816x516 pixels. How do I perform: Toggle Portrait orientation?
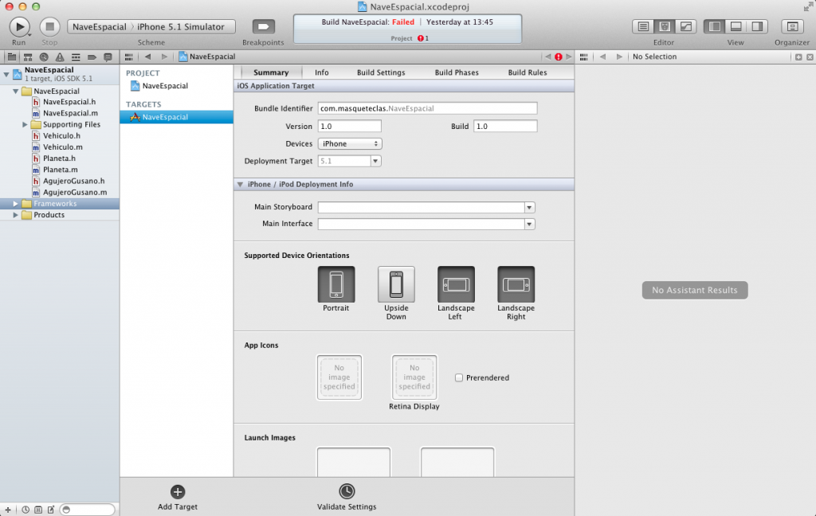tap(336, 284)
